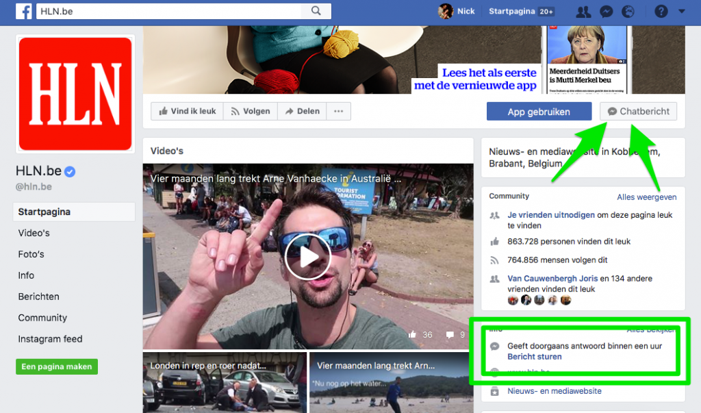Click the Volgen button
Viewport: 701px width, 413px height.
(251, 111)
